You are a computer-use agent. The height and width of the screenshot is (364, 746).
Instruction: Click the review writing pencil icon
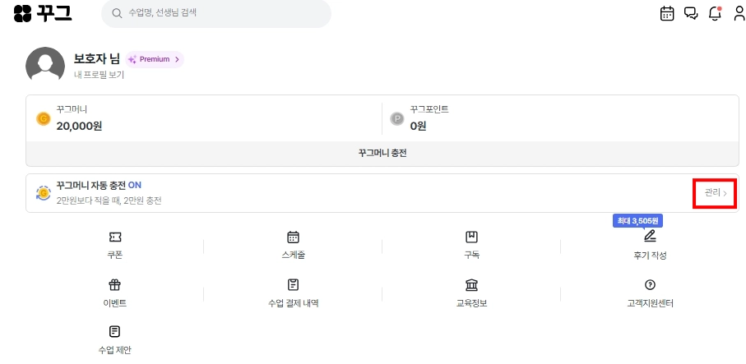coord(650,237)
